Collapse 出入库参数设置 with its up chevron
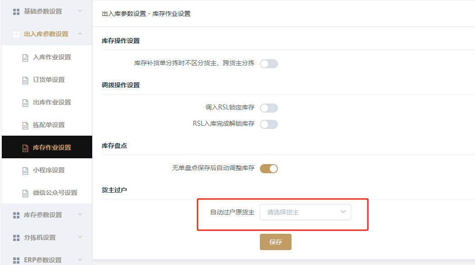Image resolution: width=475 pixels, height=265 pixels. [80, 33]
